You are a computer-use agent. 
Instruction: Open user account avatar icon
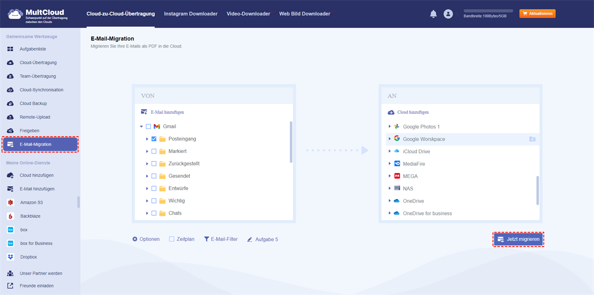tap(448, 14)
